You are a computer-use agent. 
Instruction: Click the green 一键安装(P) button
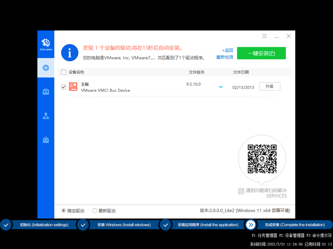tap(261, 53)
